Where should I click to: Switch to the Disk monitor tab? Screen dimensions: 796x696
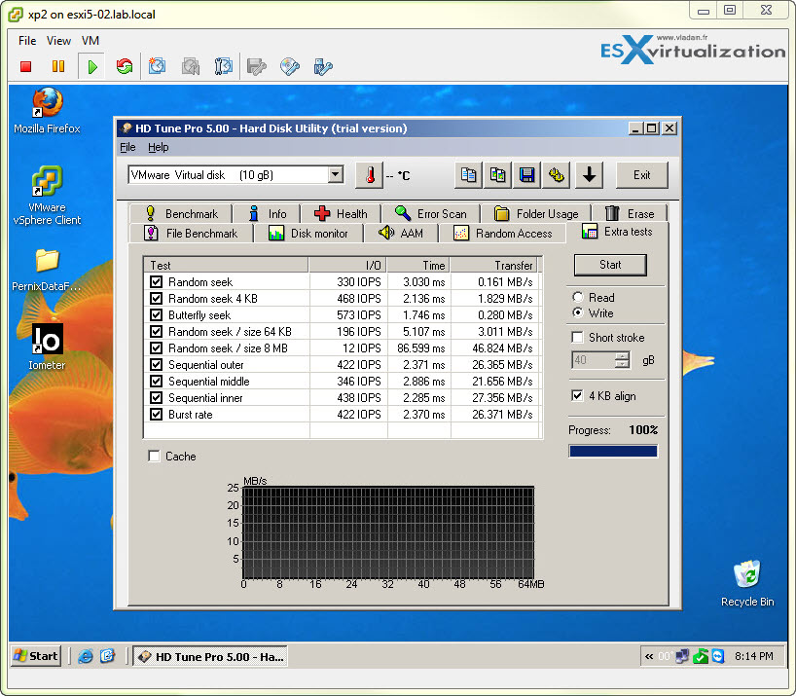click(x=308, y=234)
